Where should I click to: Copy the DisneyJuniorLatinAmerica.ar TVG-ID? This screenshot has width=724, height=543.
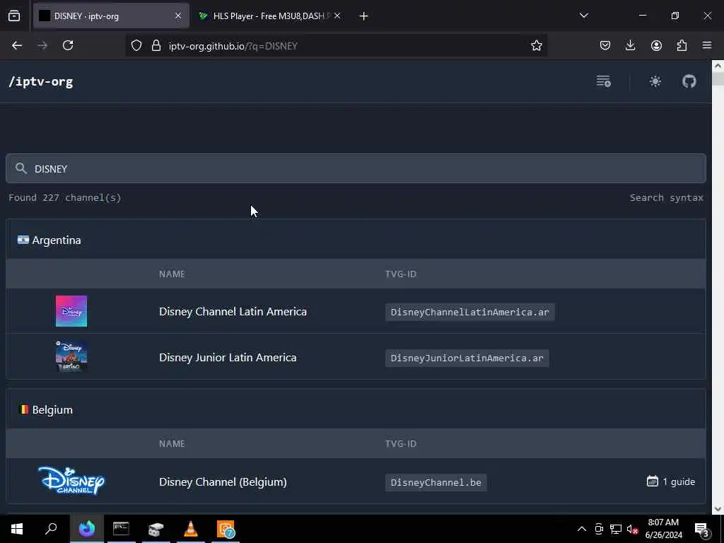click(x=467, y=358)
